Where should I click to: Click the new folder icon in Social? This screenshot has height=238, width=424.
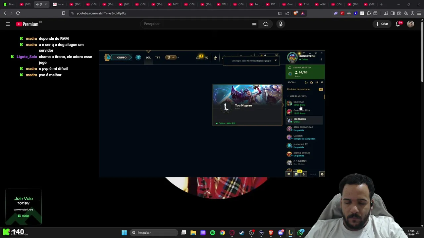click(311, 82)
